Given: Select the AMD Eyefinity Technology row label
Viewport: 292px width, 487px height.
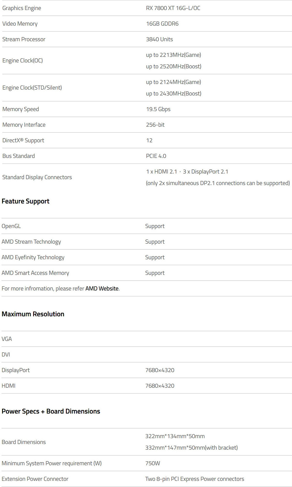Looking at the screenshot, I should (x=33, y=257).
